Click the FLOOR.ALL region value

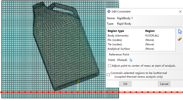152,36
